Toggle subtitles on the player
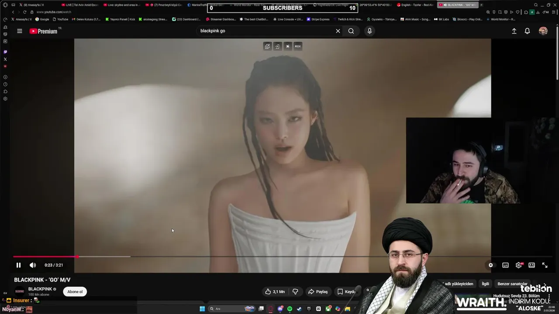This screenshot has width=559, height=314. (x=505, y=265)
